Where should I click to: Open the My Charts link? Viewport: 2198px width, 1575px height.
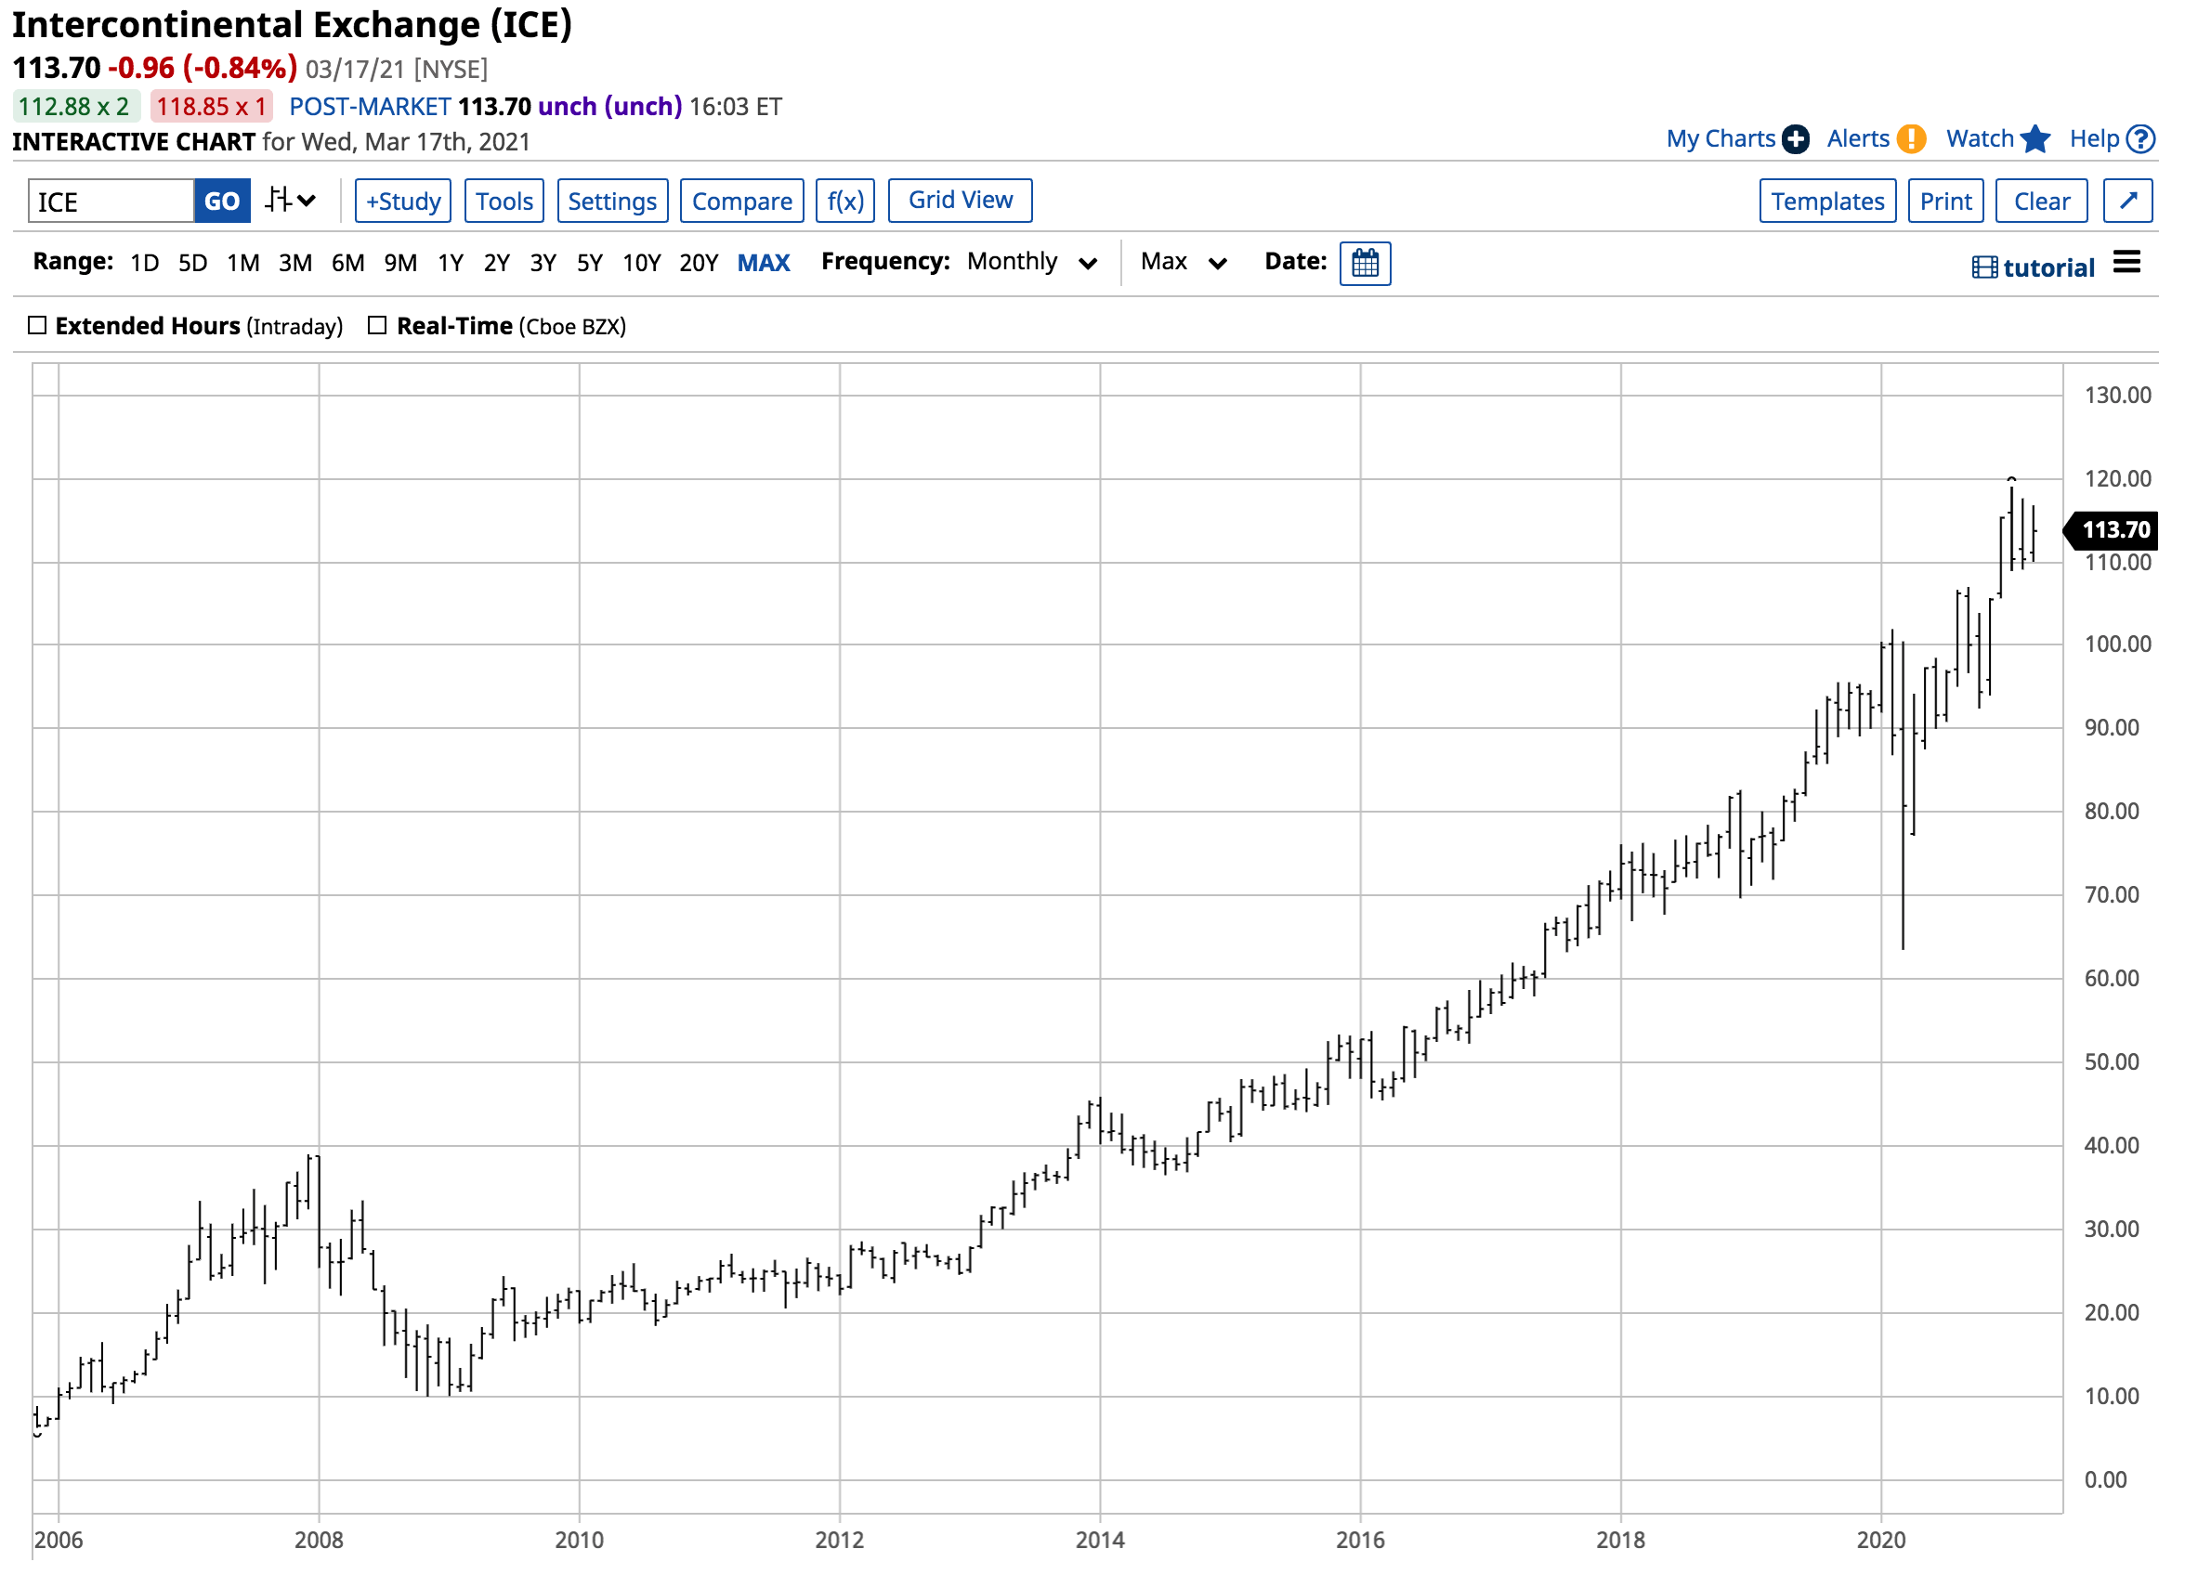point(1720,138)
